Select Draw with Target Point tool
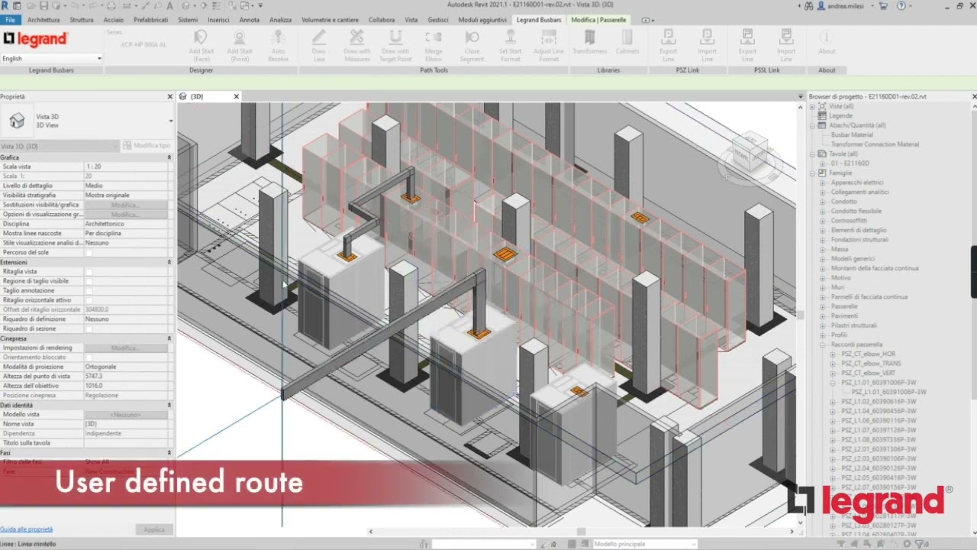This screenshot has width=977, height=550. pyautogui.click(x=395, y=45)
